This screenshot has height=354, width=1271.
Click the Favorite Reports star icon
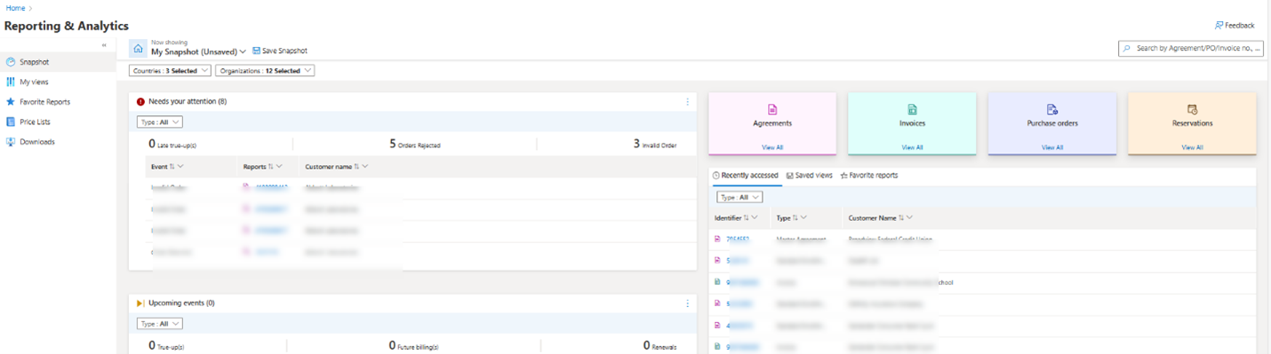[11, 102]
